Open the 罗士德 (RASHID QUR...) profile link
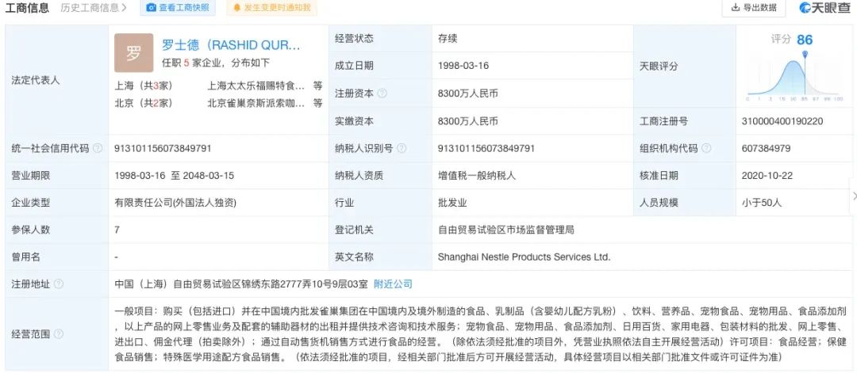 pyautogui.click(x=231, y=44)
